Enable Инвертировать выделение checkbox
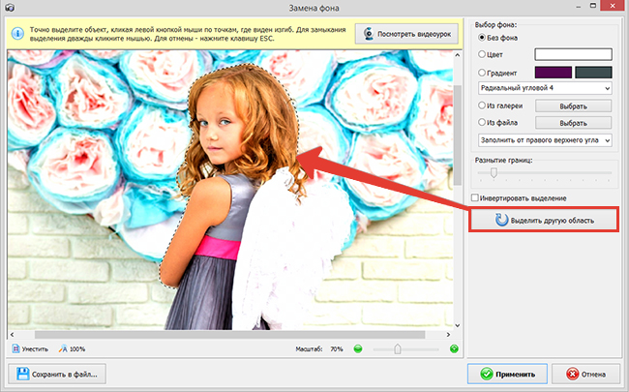Screen dimensions: 629x392 (x=475, y=197)
